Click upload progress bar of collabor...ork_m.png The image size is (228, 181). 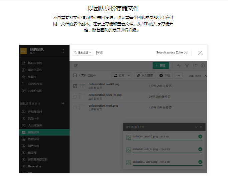tap(168, 153)
